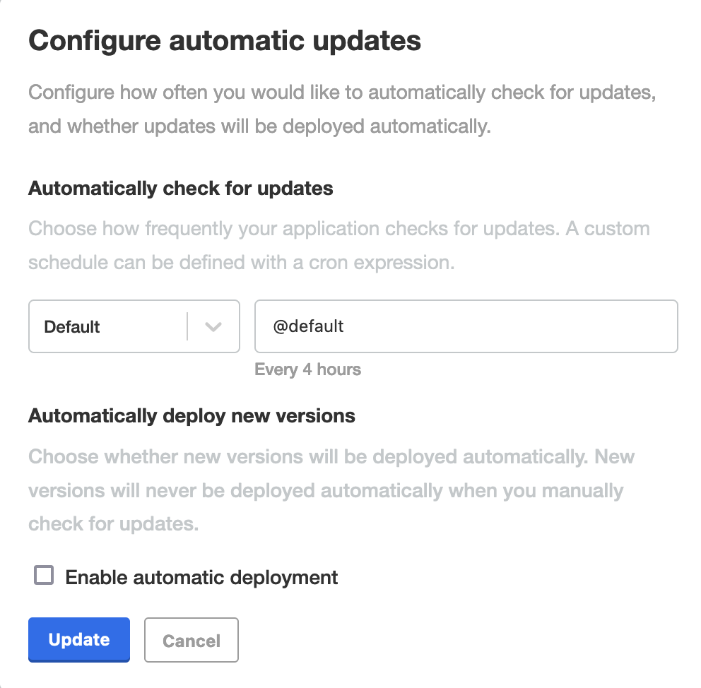This screenshot has height=688, width=701.
Task: Click the Update button
Action: (78, 639)
